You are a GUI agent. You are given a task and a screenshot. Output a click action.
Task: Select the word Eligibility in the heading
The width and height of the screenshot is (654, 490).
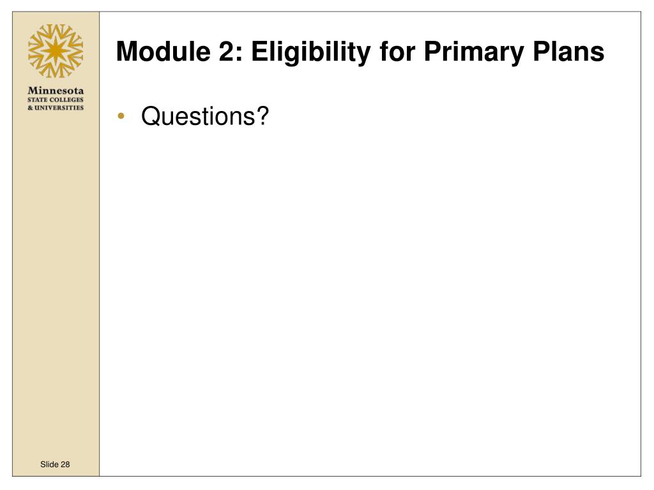pos(311,52)
